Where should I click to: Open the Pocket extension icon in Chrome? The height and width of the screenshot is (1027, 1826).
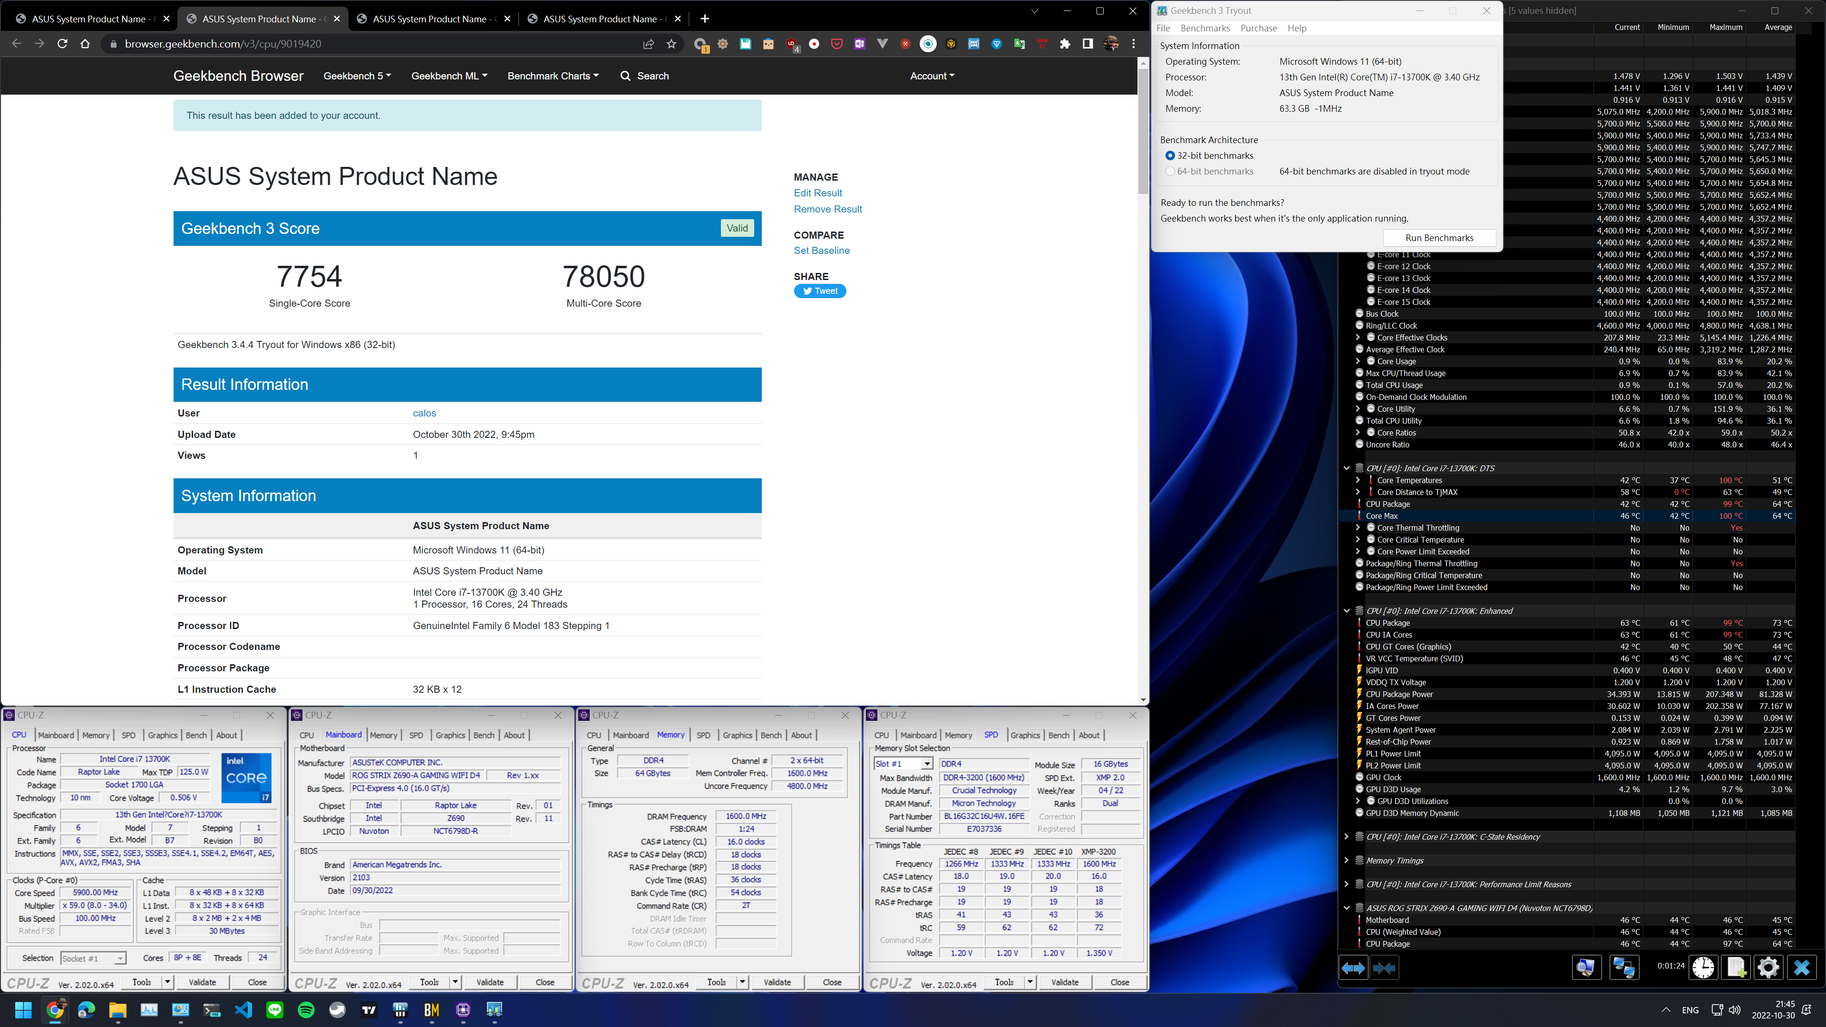pos(837,44)
